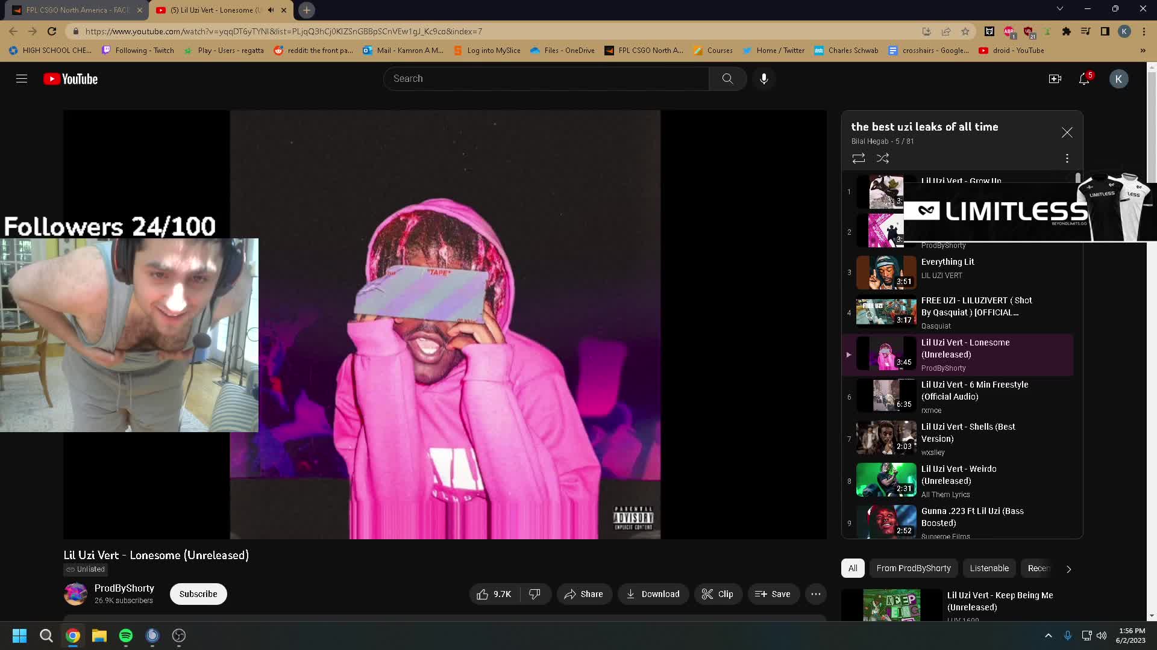Viewport: 1157px width, 650px height.
Task: Share the Lonesome video
Action: (584, 594)
